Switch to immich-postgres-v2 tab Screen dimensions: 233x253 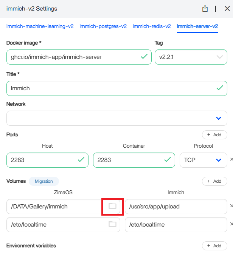[x=103, y=26]
